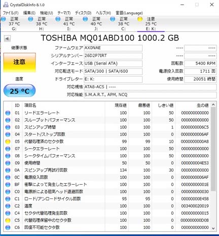Click the blue 25 °C temperature button
Screen dimensions: 219x236
coord(20,91)
